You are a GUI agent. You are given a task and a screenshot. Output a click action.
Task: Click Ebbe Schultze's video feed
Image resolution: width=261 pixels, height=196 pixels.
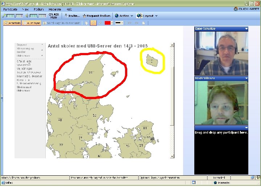point(221,53)
